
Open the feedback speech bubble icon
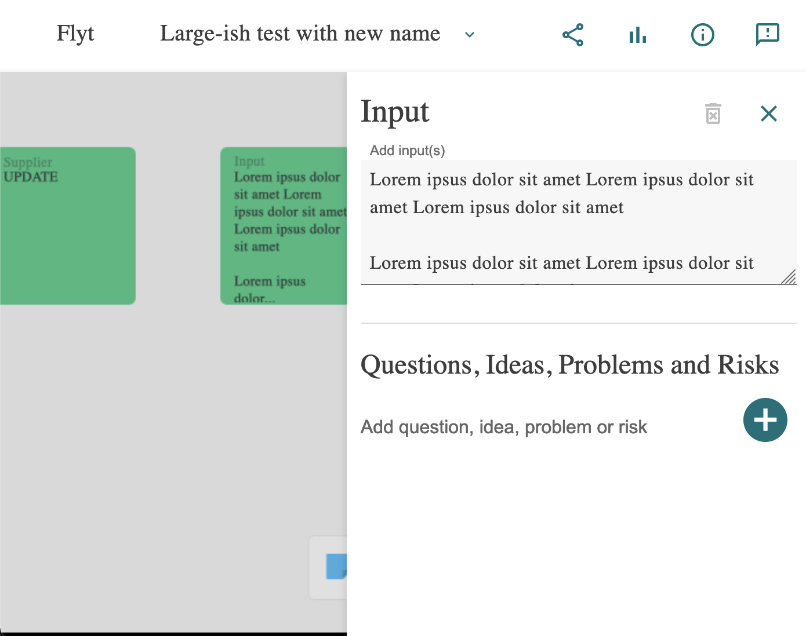click(768, 35)
